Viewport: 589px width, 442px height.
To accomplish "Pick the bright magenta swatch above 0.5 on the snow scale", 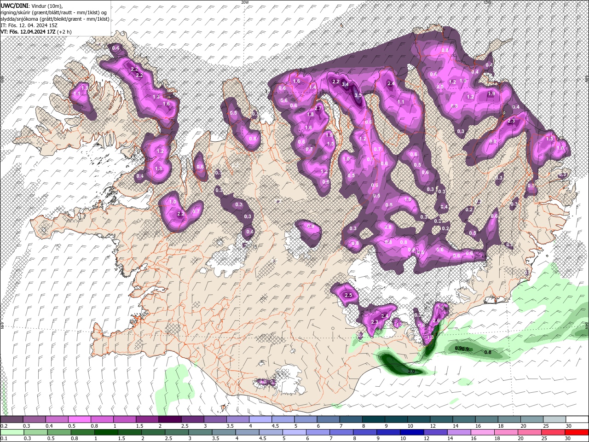I will (79, 419).
